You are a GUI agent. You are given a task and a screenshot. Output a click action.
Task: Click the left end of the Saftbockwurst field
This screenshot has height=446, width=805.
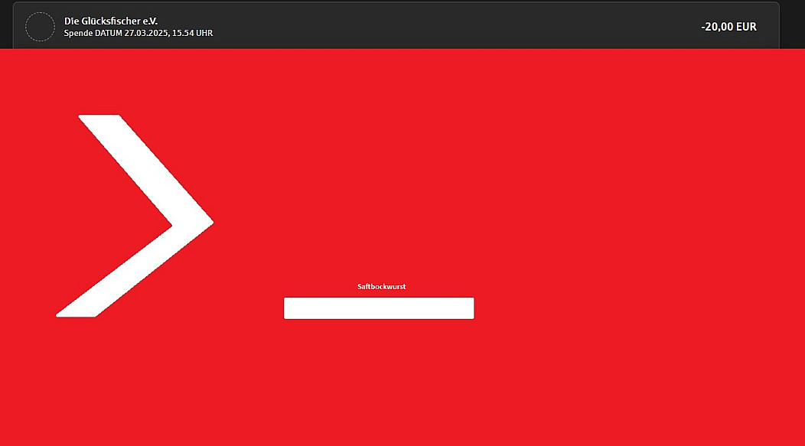pos(292,308)
